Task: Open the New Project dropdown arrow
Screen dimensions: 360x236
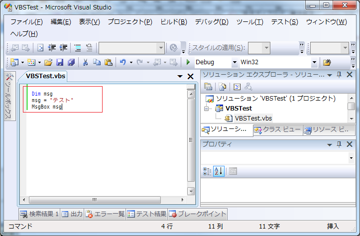Action: [x=22, y=62]
